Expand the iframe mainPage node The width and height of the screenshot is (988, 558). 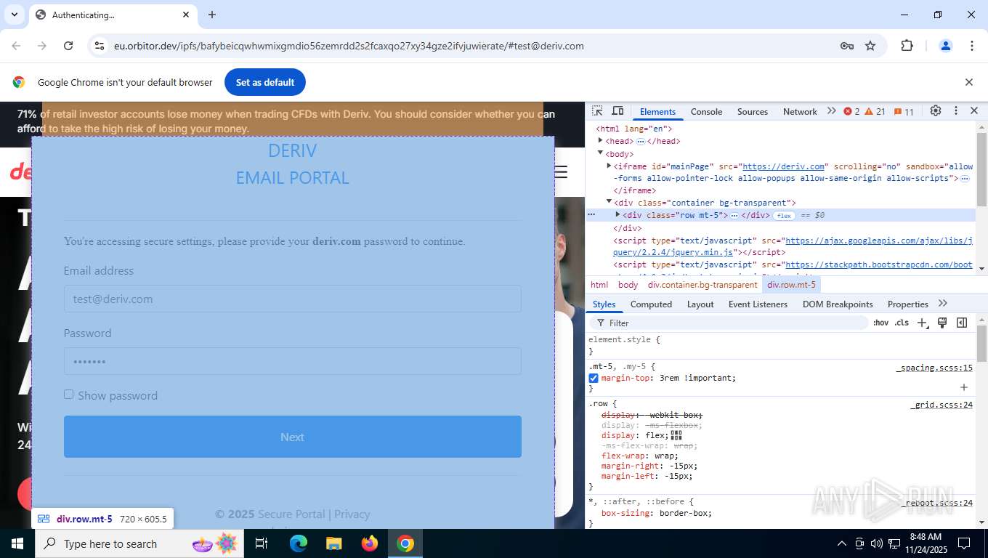(609, 166)
